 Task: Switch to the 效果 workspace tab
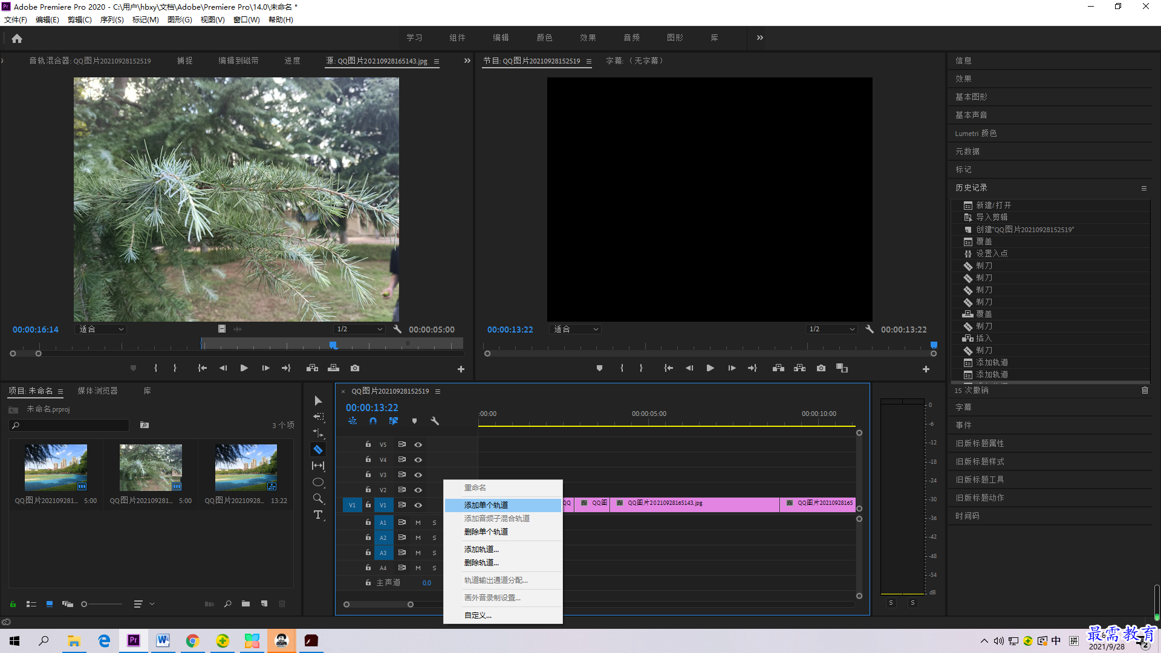[588, 38]
